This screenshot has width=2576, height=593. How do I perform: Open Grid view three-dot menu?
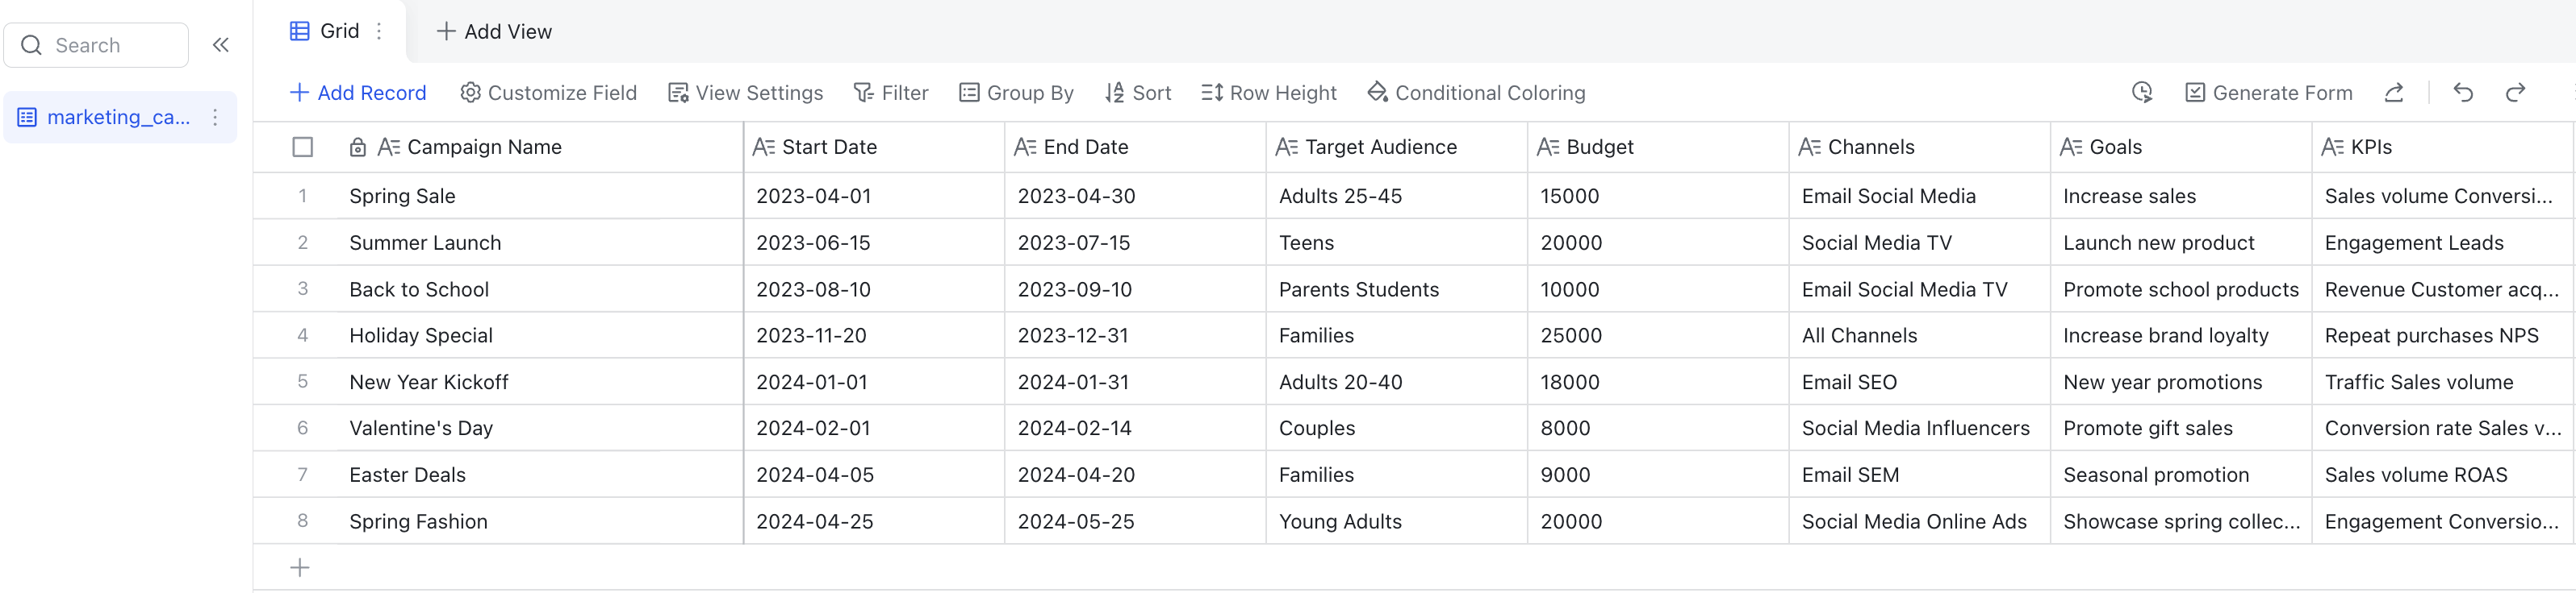click(379, 31)
